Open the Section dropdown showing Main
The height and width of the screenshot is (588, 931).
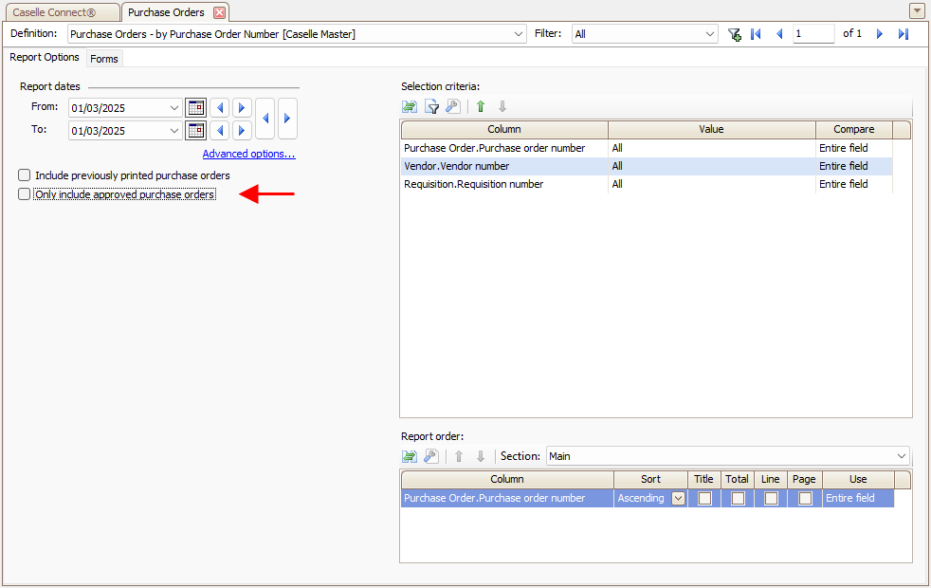(902, 456)
